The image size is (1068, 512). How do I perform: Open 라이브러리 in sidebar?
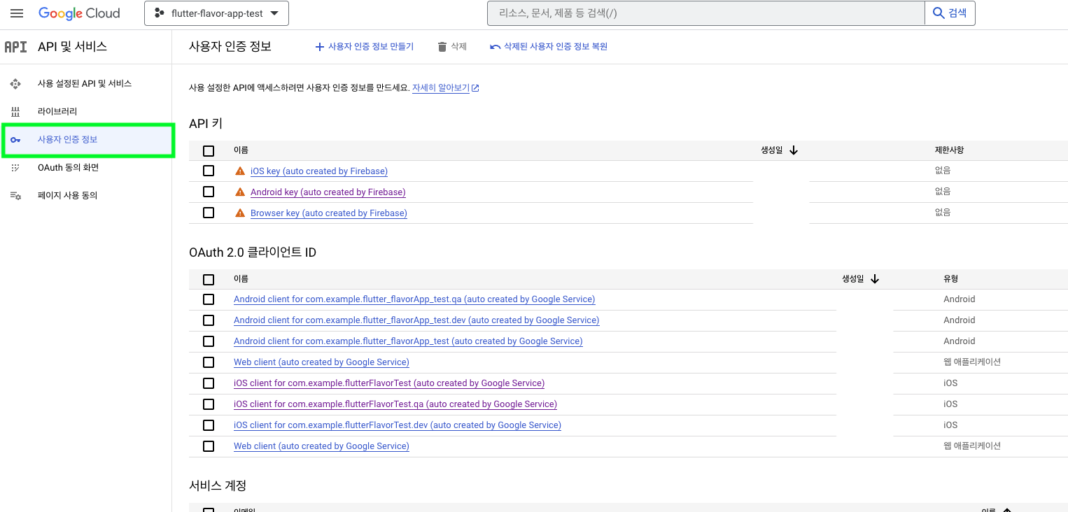click(57, 112)
